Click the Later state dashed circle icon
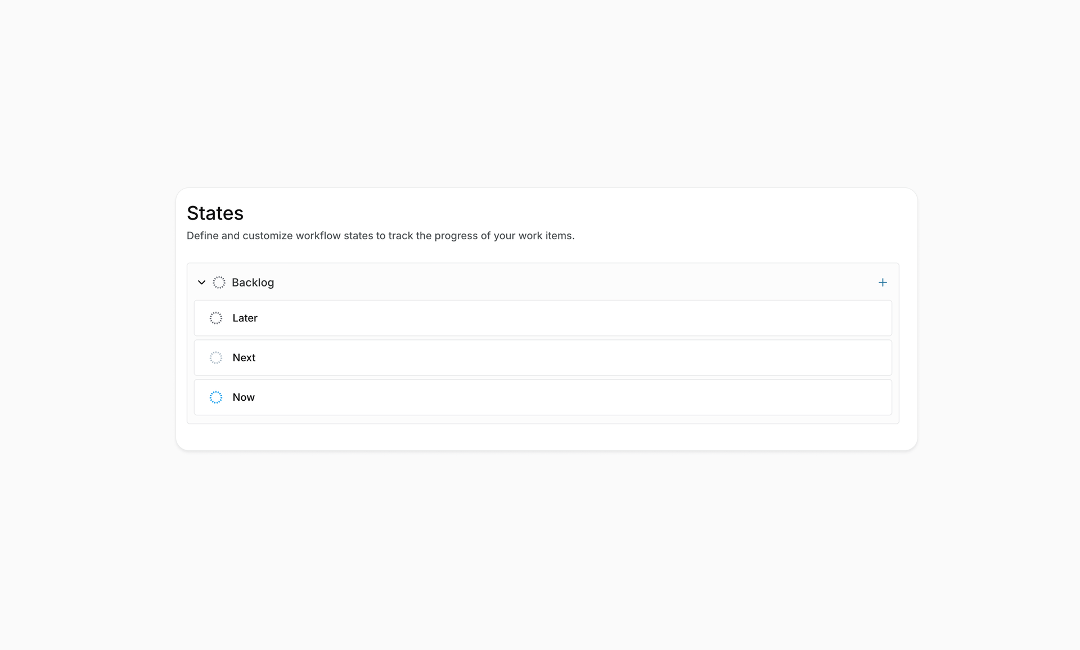This screenshot has height=650, width=1080. [x=216, y=318]
